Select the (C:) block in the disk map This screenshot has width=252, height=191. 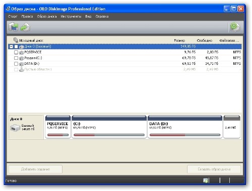click(109, 127)
